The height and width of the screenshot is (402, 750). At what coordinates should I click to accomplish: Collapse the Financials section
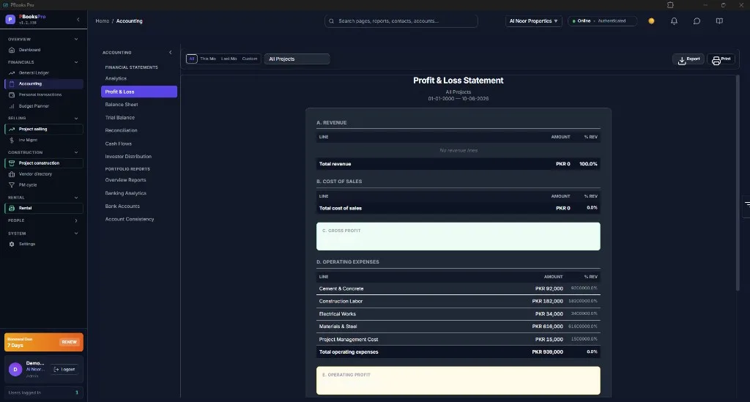tap(76, 62)
